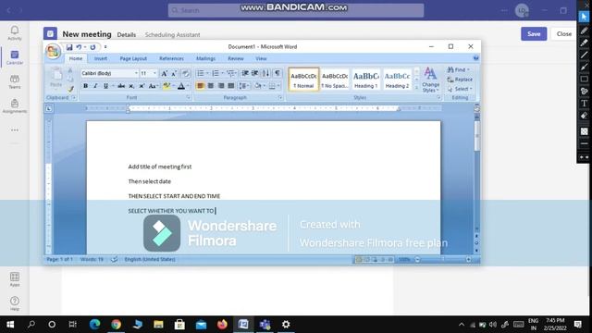Open the Select dropdown in Editing
Viewport: 592px width, 333px height.
point(460,89)
